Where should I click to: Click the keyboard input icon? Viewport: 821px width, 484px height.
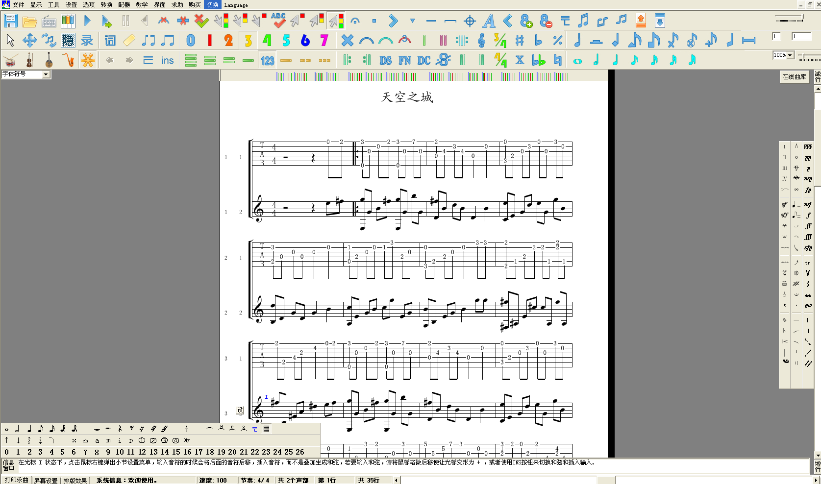point(49,21)
